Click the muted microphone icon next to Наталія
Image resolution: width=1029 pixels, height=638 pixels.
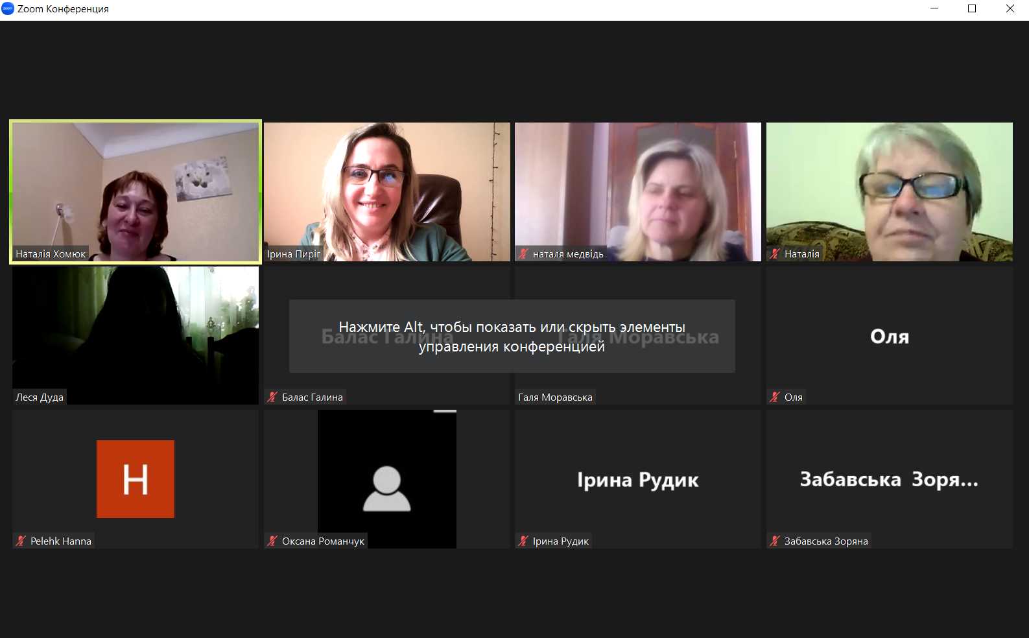(x=775, y=254)
